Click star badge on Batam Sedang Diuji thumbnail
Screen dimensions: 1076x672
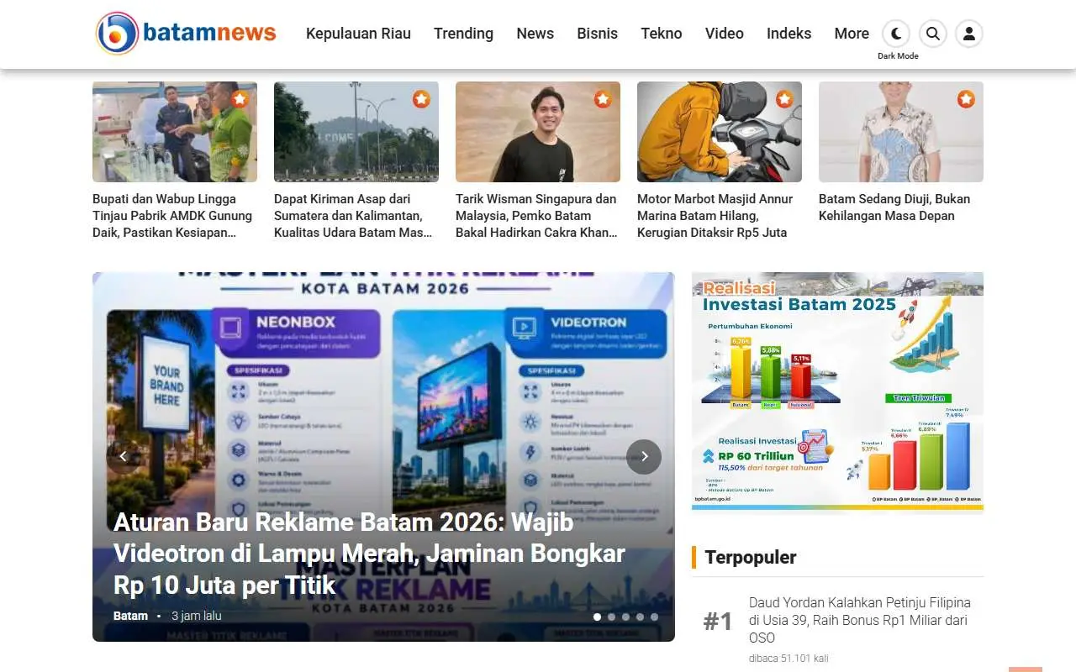point(967,99)
